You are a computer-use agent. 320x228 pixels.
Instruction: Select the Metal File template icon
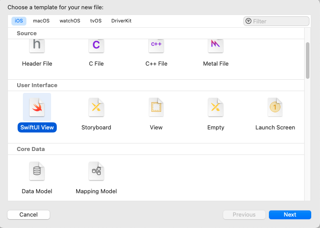tap(216, 46)
